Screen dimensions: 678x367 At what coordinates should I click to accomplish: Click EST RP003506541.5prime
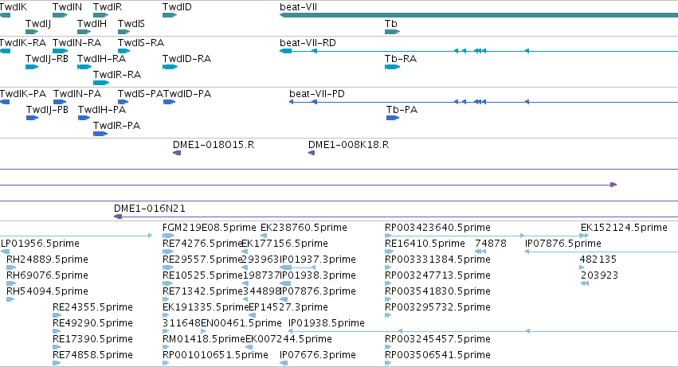[x=437, y=355]
